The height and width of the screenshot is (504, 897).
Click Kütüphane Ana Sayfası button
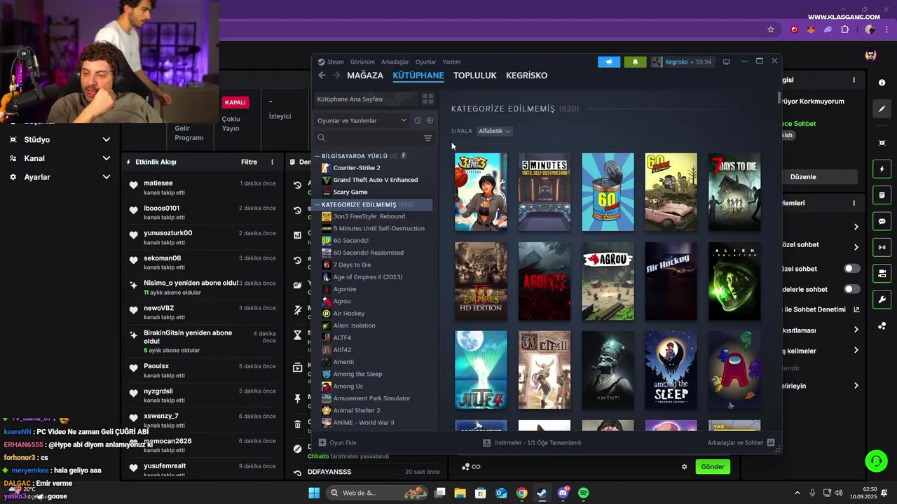[366, 99]
